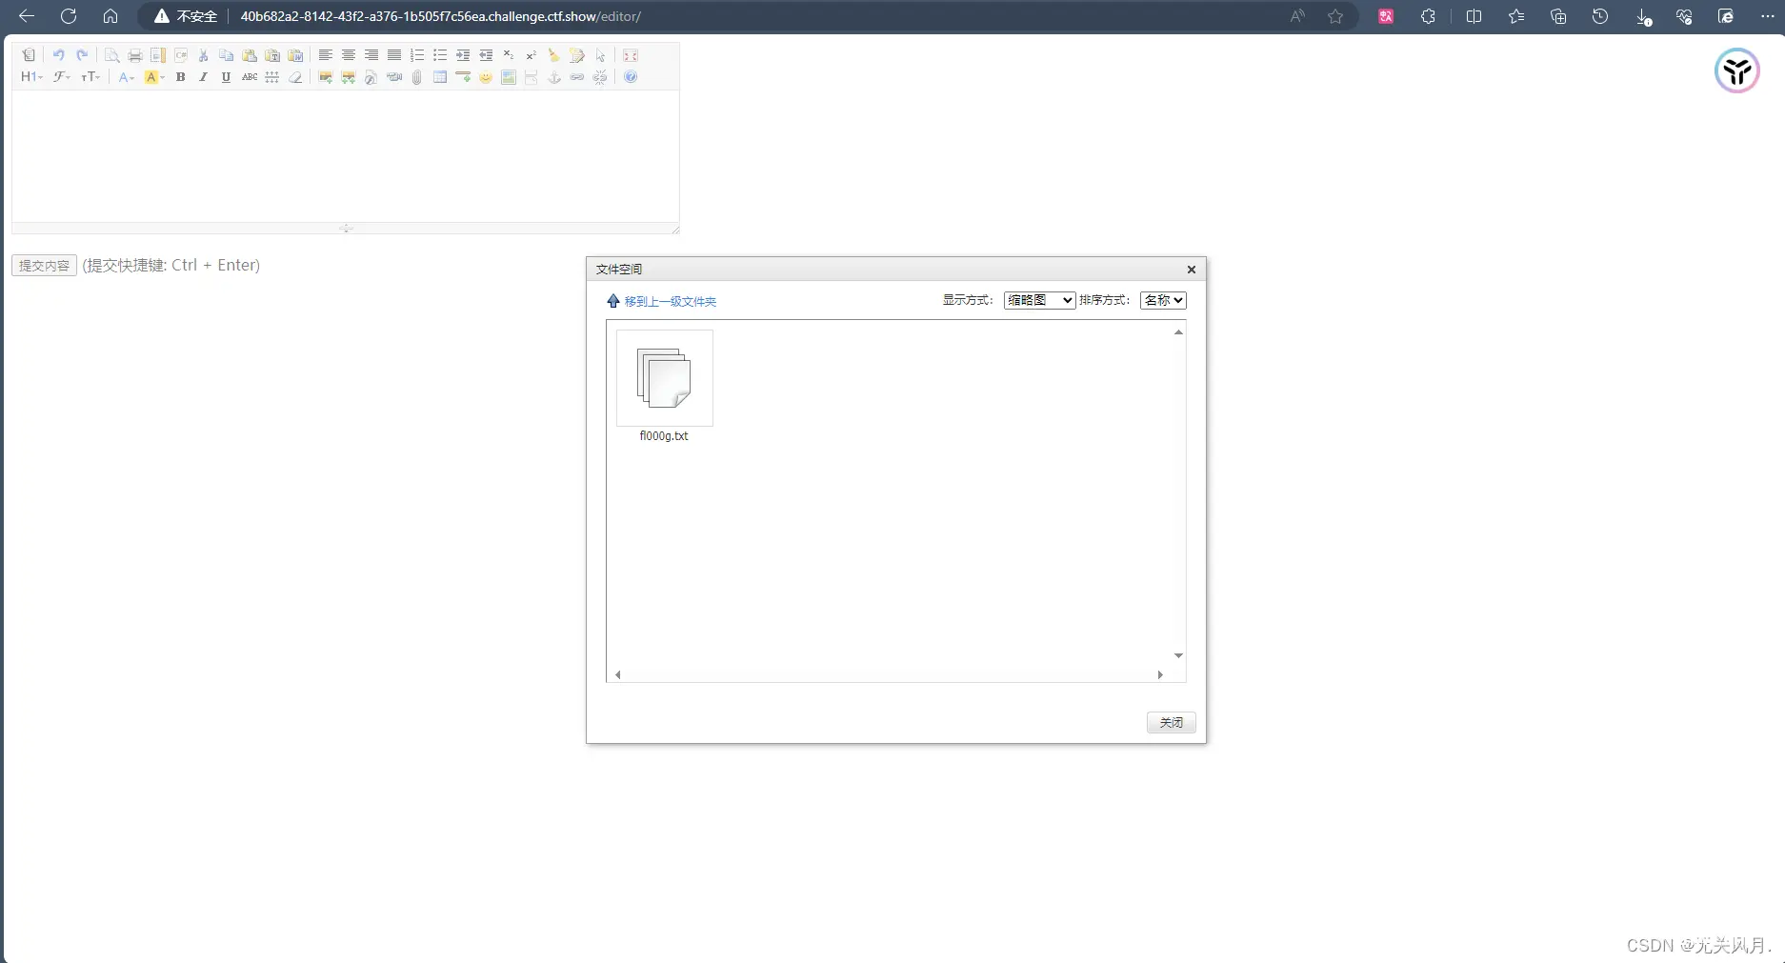
Task: Toggle HTML source code view in editor
Action: pos(29,55)
